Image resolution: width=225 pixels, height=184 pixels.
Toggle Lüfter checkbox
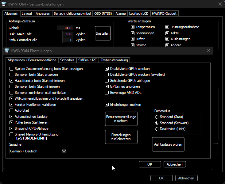[133, 39]
